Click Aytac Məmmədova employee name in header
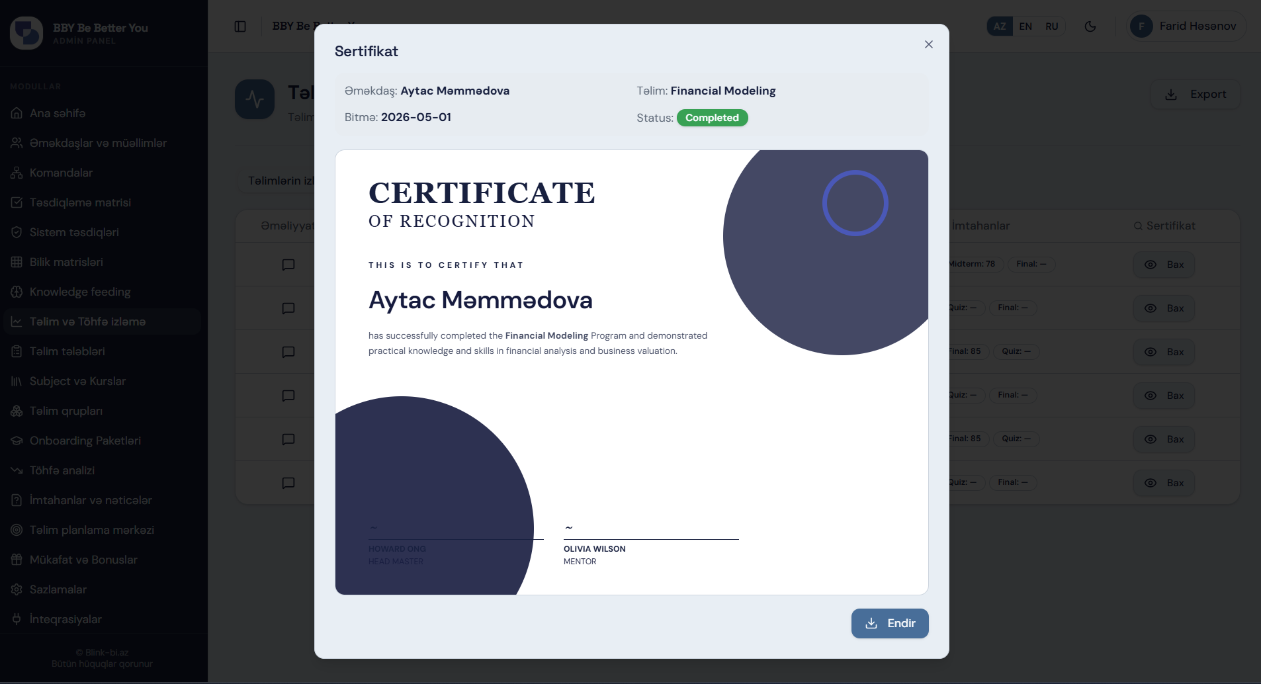1261x684 pixels. (455, 91)
